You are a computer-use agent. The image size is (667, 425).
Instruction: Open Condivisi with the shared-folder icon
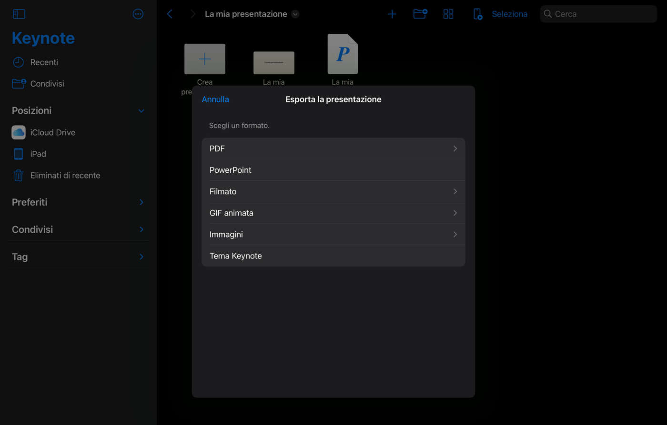tap(38, 84)
